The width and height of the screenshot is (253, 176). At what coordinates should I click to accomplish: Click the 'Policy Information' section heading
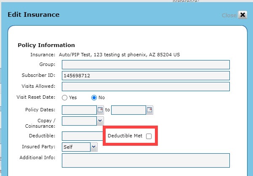pyautogui.click(x=46, y=45)
